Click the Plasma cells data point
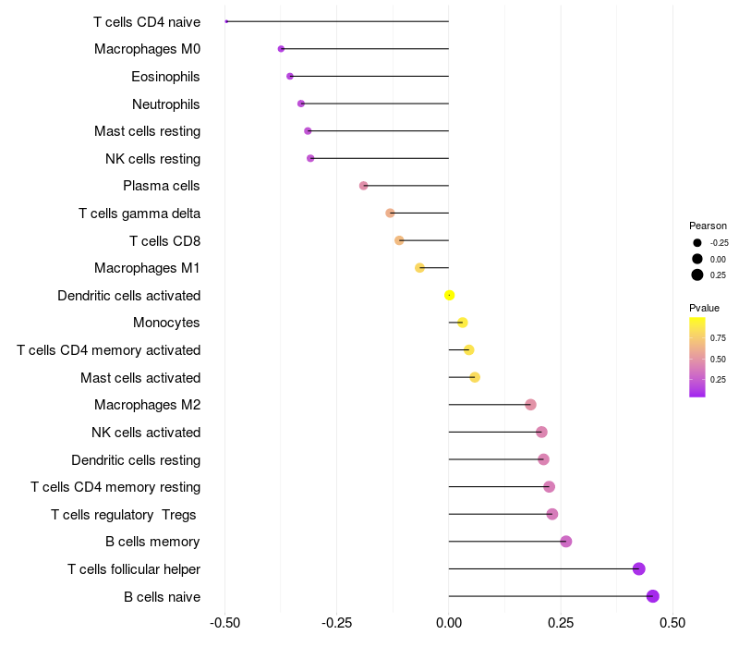The image size is (739, 647). (364, 186)
